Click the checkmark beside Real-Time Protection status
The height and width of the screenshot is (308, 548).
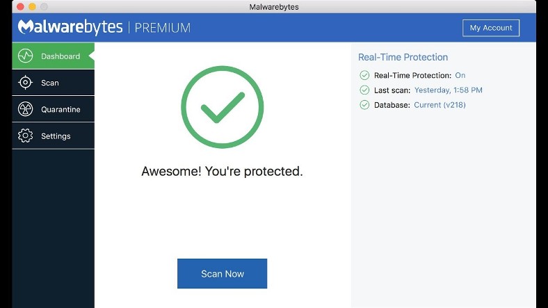(x=364, y=75)
